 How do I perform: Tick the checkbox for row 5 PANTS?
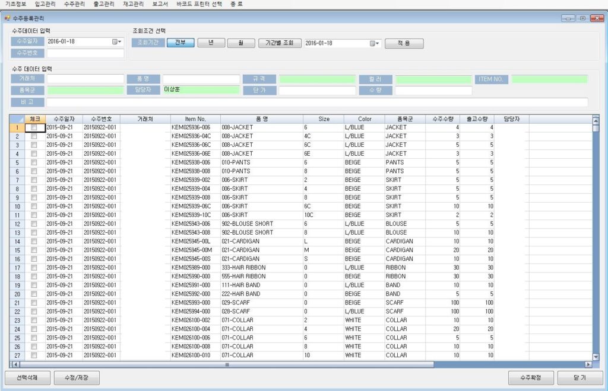34,162
